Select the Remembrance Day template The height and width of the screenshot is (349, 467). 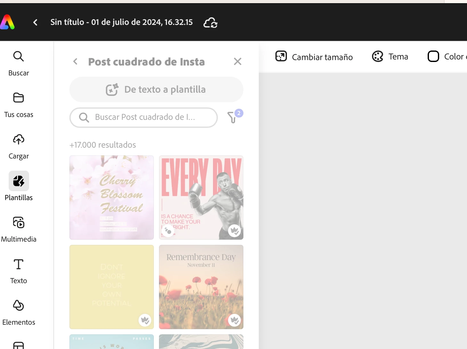tap(201, 287)
